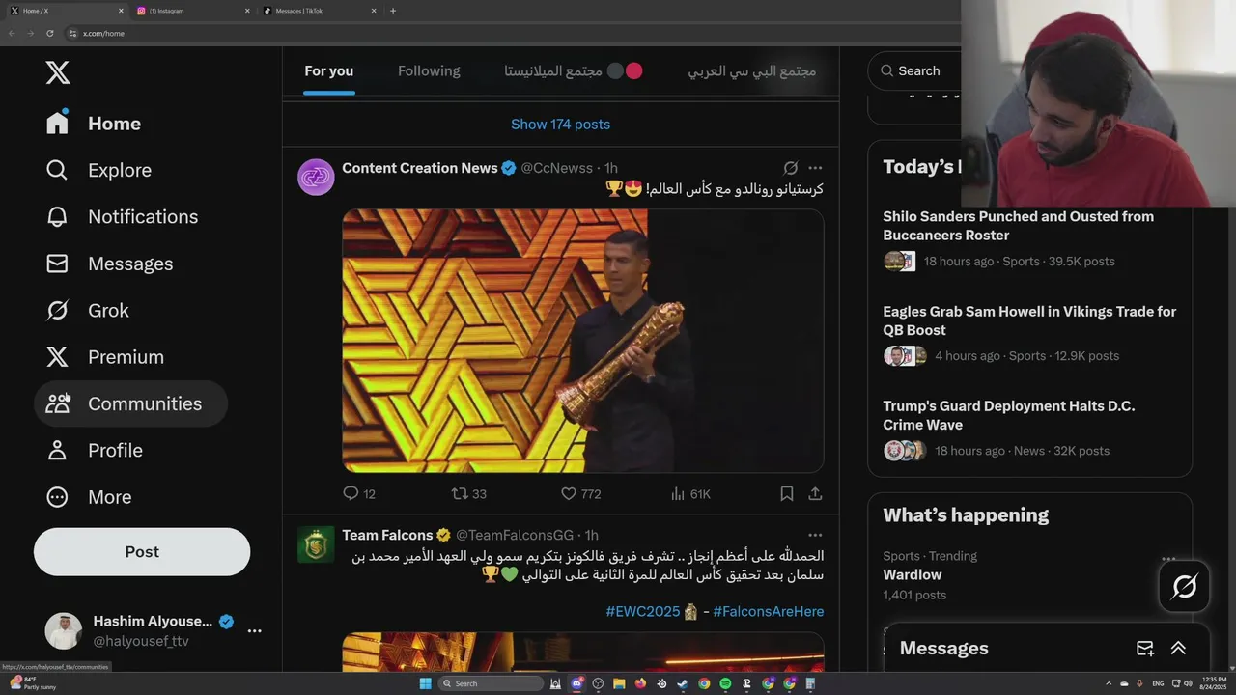The width and height of the screenshot is (1236, 695).
Task: Open the مجتمع الميلانيستا tab
Action: 573,71
